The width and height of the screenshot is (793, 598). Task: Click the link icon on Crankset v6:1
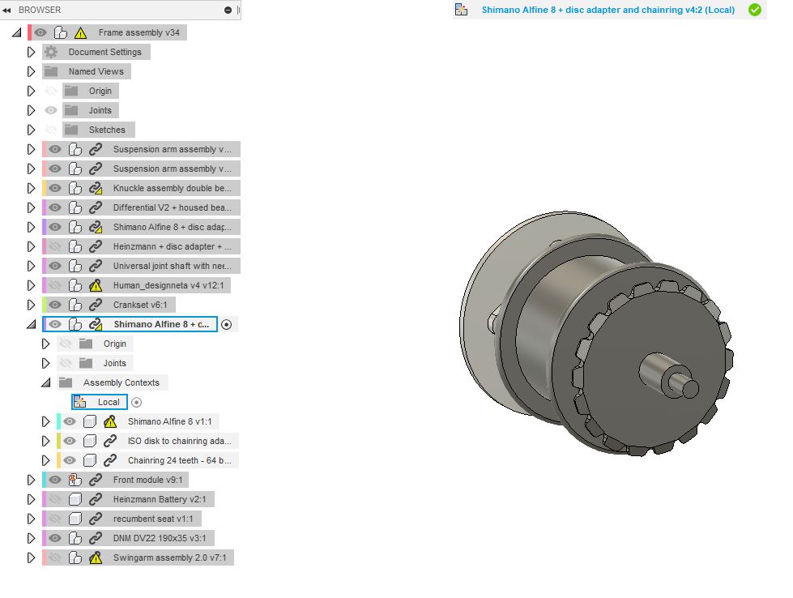click(96, 305)
